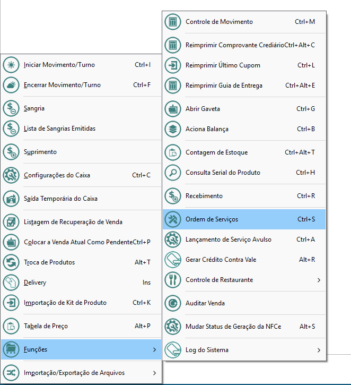
Task: Select Reimprimir Último Cupom option
Action: pyautogui.click(x=223, y=65)
